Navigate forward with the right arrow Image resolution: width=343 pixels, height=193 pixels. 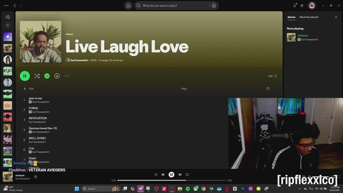point(21,6)
